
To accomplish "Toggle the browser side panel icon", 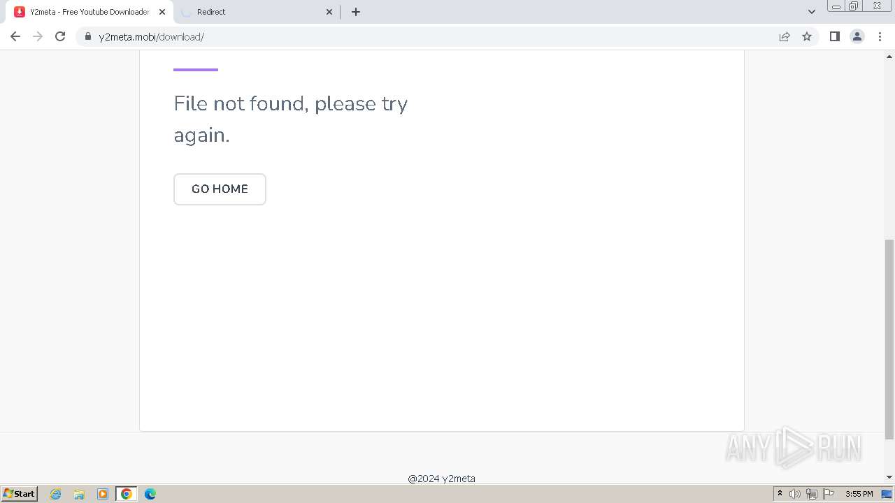I will [x=834, y=36].
